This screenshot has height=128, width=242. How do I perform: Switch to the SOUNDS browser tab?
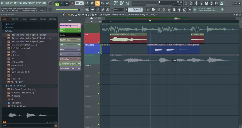43,19
